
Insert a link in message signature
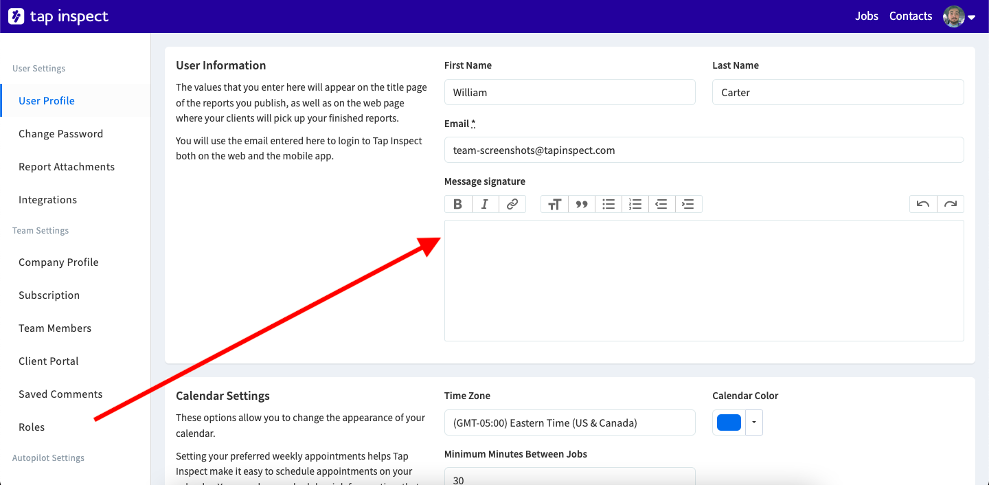[x=512, y=204]
